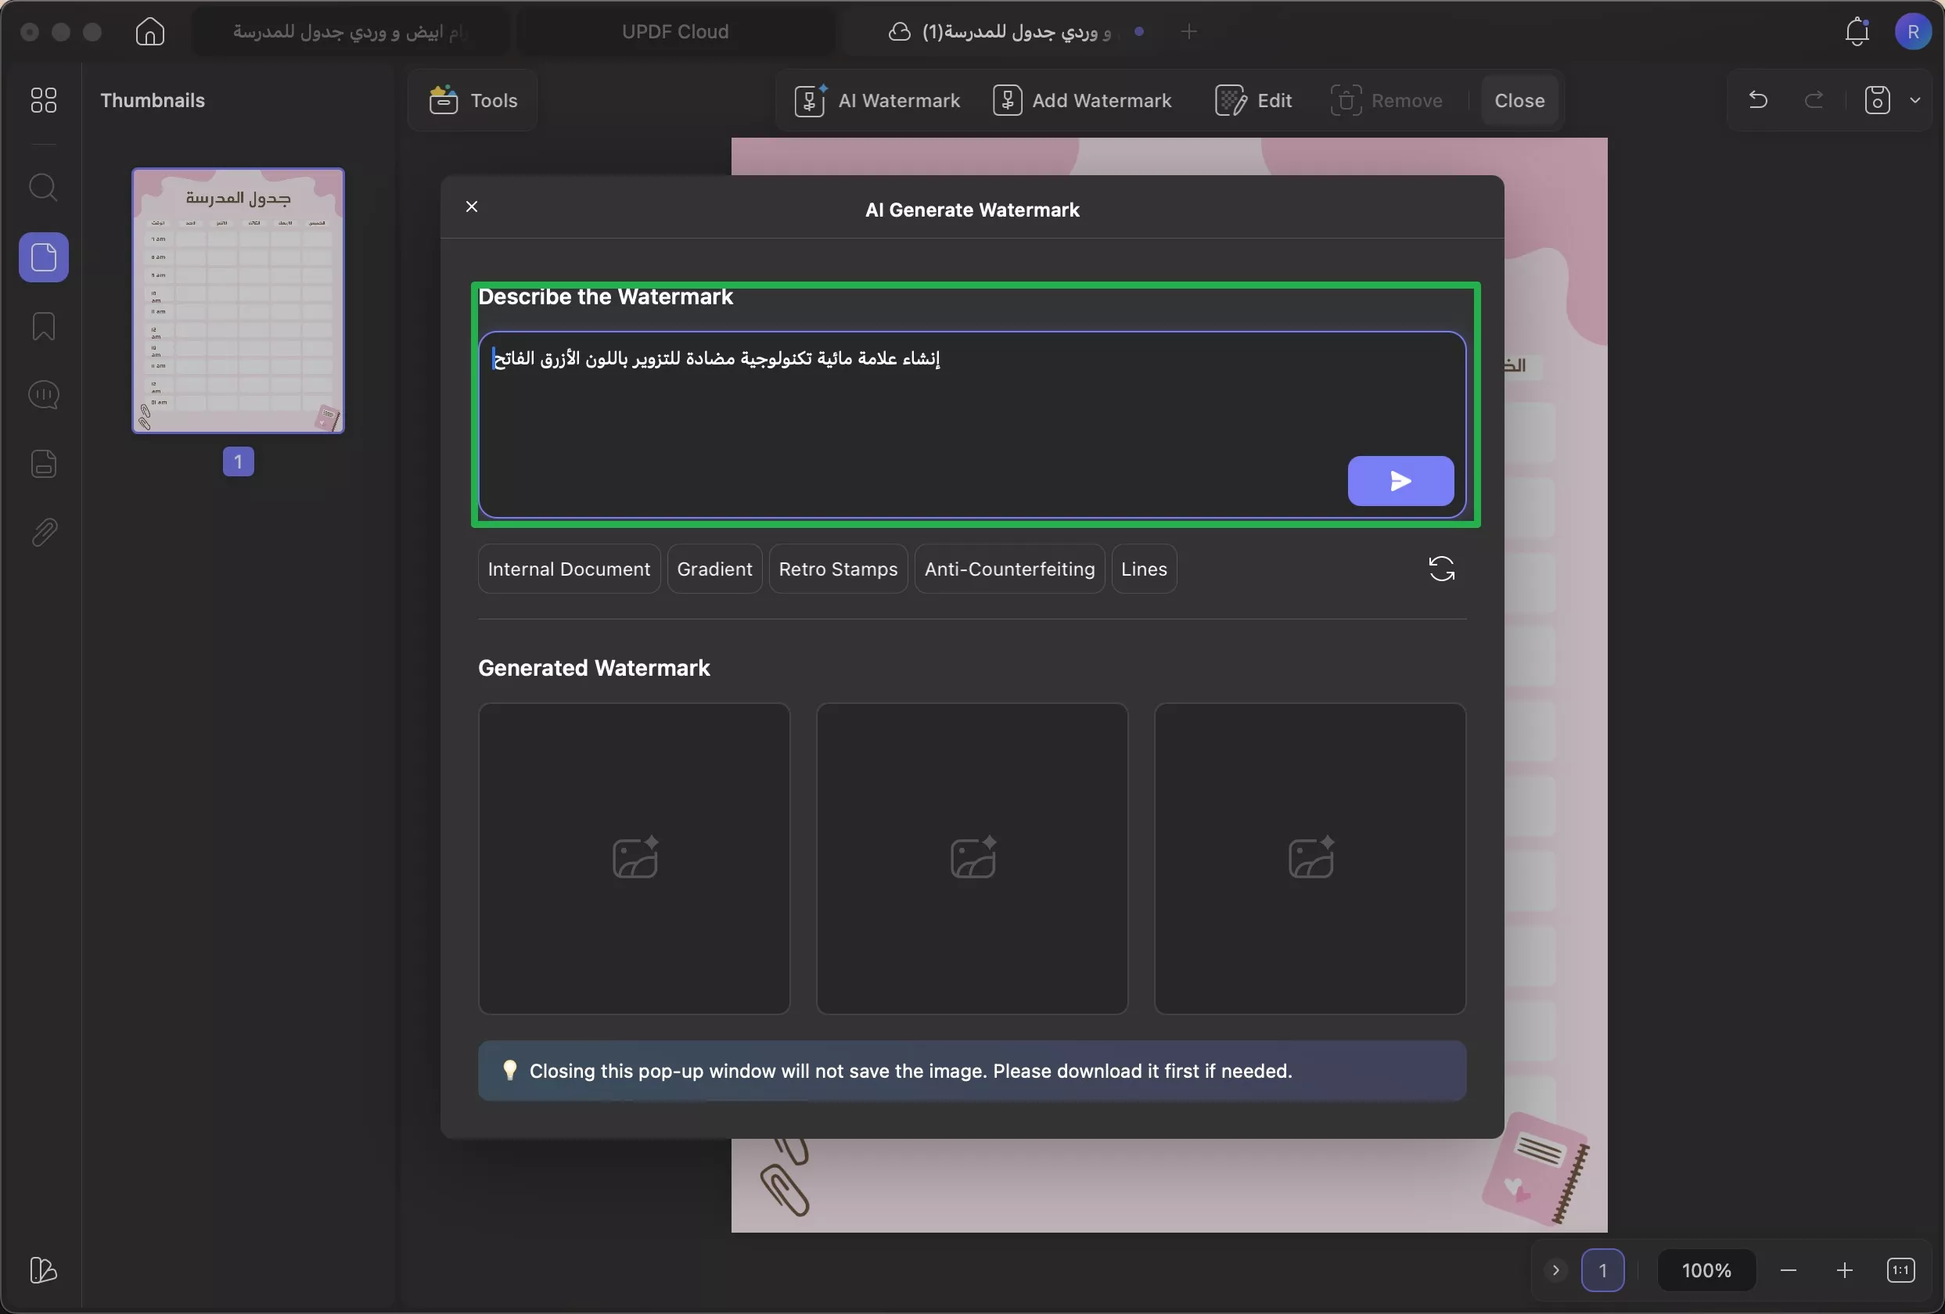Choose the Anti-Counterfeiting style chip

coord(1008,569)
